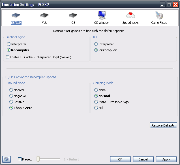This screenshot has height=165, width=180.
Task: Select the EE/IOP tab label
Action: point(16,23)
